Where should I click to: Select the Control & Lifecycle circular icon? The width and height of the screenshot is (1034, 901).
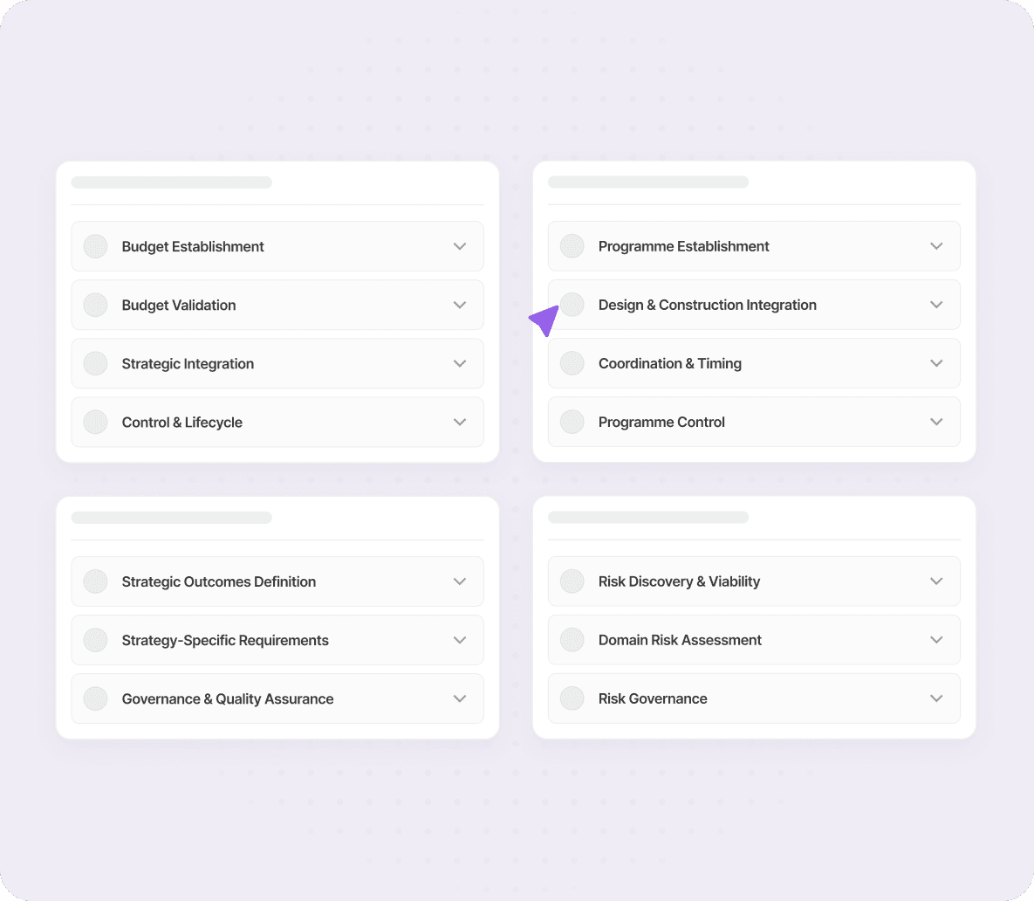95,422
